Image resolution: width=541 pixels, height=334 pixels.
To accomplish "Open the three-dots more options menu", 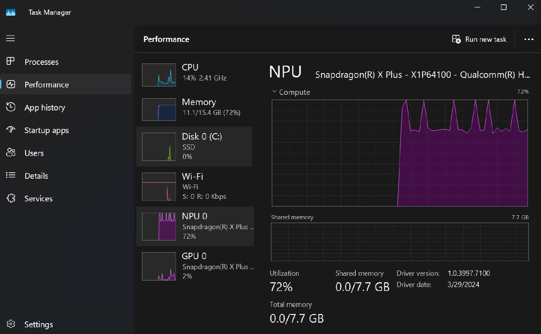I will [529, 39].
